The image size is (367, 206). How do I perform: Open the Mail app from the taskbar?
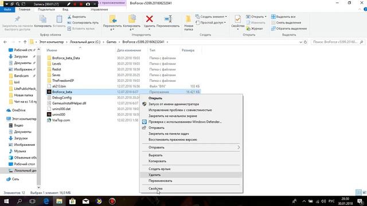85,201
